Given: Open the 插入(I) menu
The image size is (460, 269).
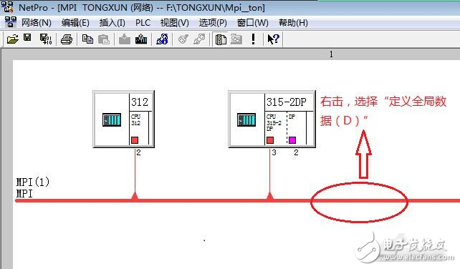Looking at the screenshot, I should pyautogui.click(x=112, y=23).
